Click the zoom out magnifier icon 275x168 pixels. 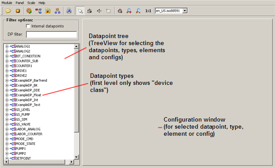click(x=138, y=11)
